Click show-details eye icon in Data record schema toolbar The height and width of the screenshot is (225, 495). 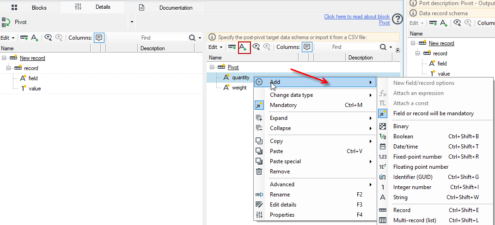[x=457, y=23]
